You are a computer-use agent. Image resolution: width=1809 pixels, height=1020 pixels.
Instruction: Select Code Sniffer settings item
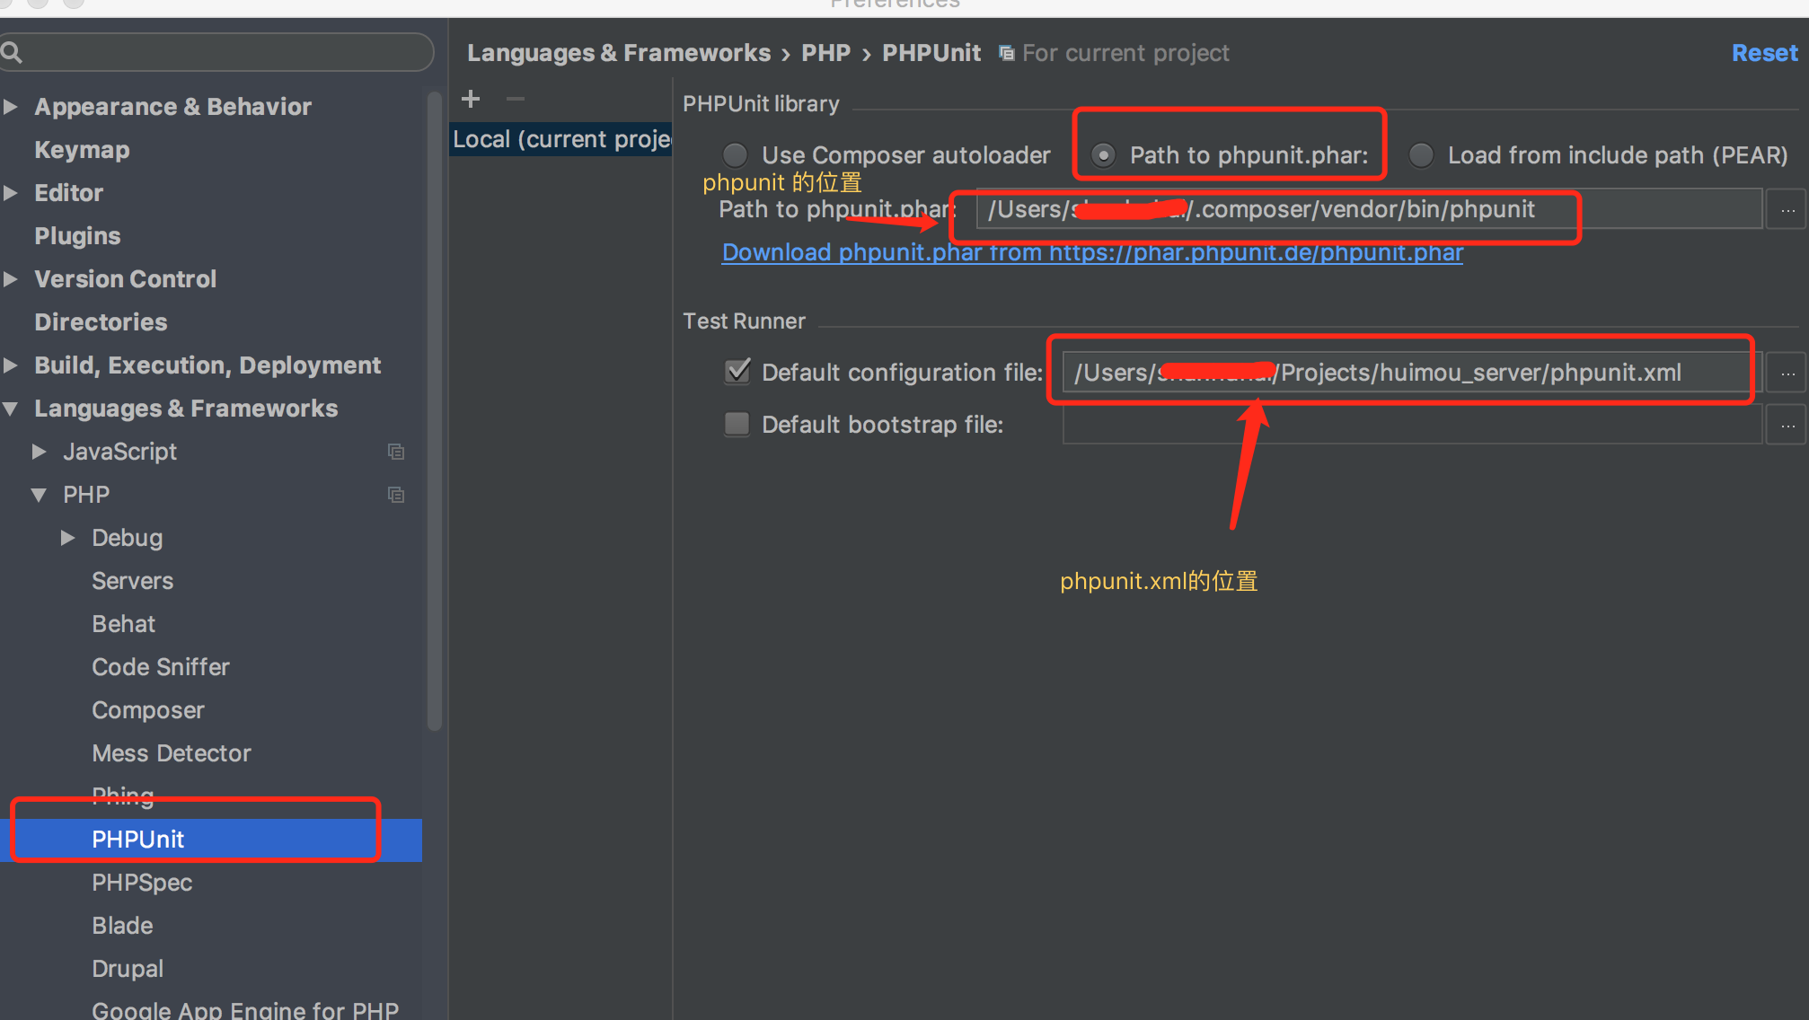coord(161,667)
